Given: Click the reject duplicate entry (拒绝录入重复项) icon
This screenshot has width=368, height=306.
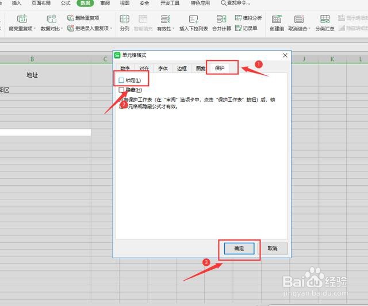Looking at the screenshot, I should (70, 28).
